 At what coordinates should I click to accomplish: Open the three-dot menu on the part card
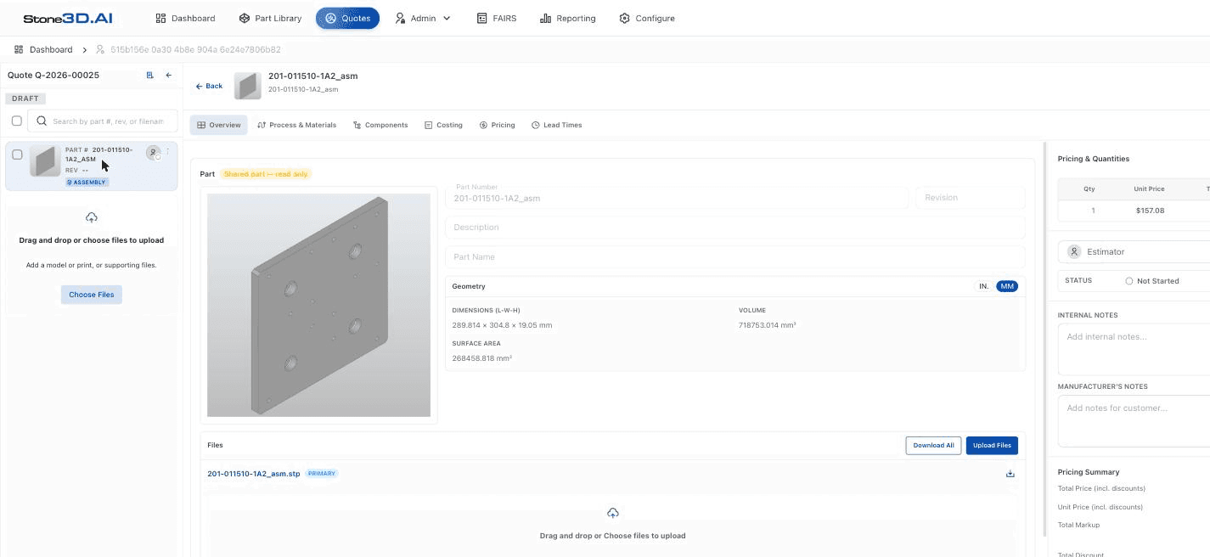[x=168, y=152]
